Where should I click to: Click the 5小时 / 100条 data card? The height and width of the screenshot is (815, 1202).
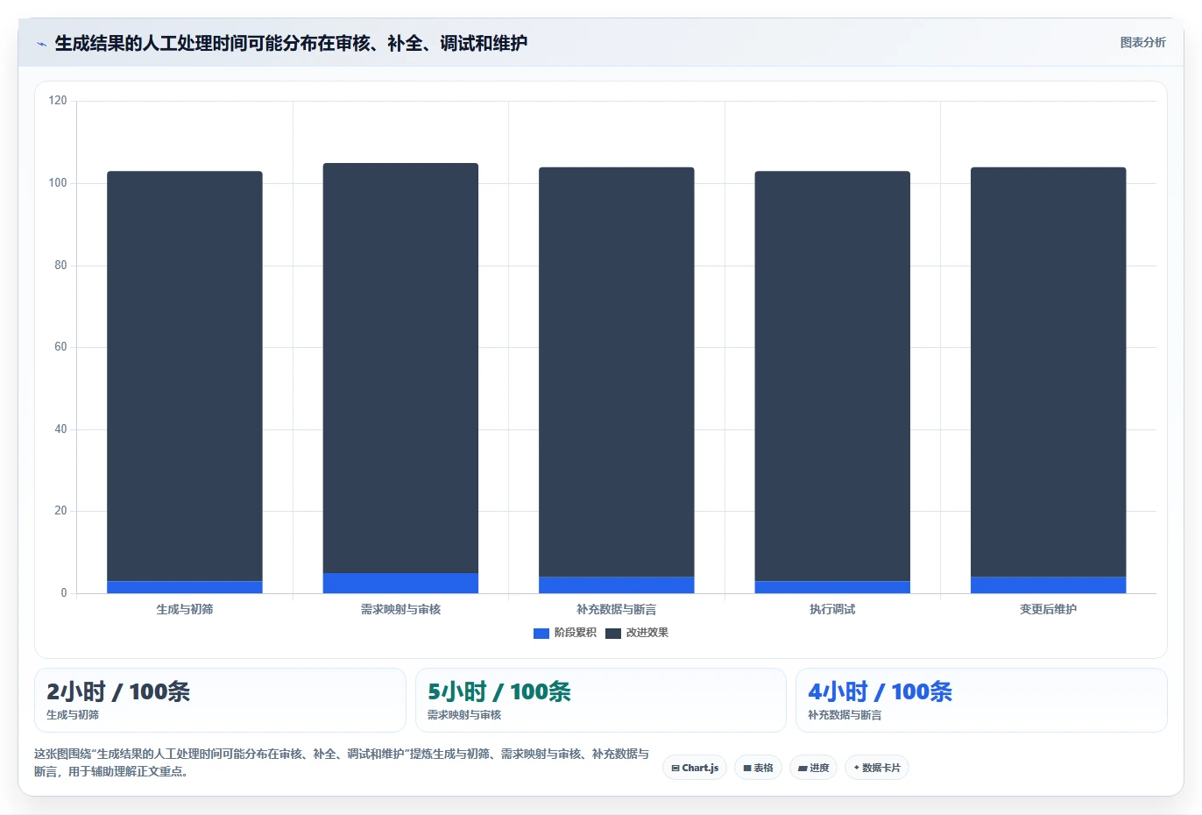click(600, 700)
